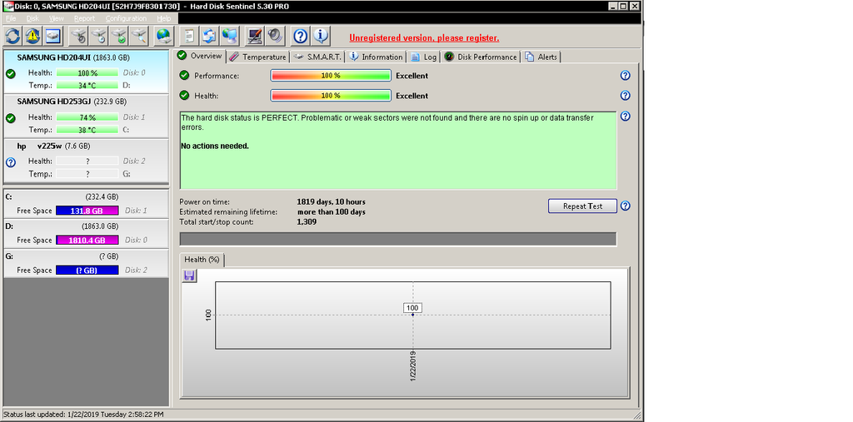The image size is (853, 422).
Task: Click the 1,309 start/stop count value
Action: pos(307,222)
